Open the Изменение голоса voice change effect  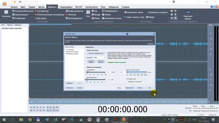(112, 18)
